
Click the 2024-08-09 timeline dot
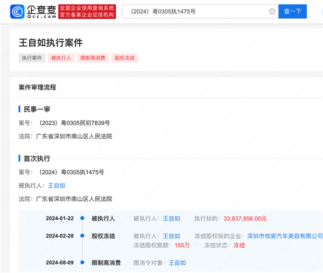click(x=82, y=263)
